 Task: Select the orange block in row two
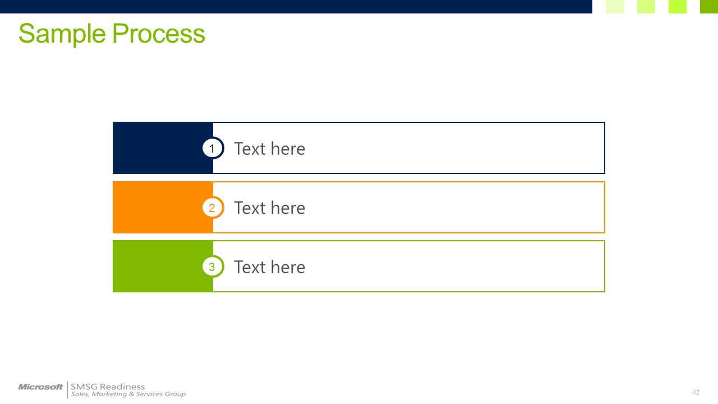coord(163,207)
